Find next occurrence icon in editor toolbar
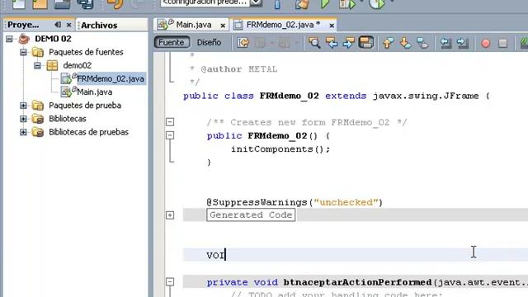Screen dimensions: 528x297 tap(348, 43)
